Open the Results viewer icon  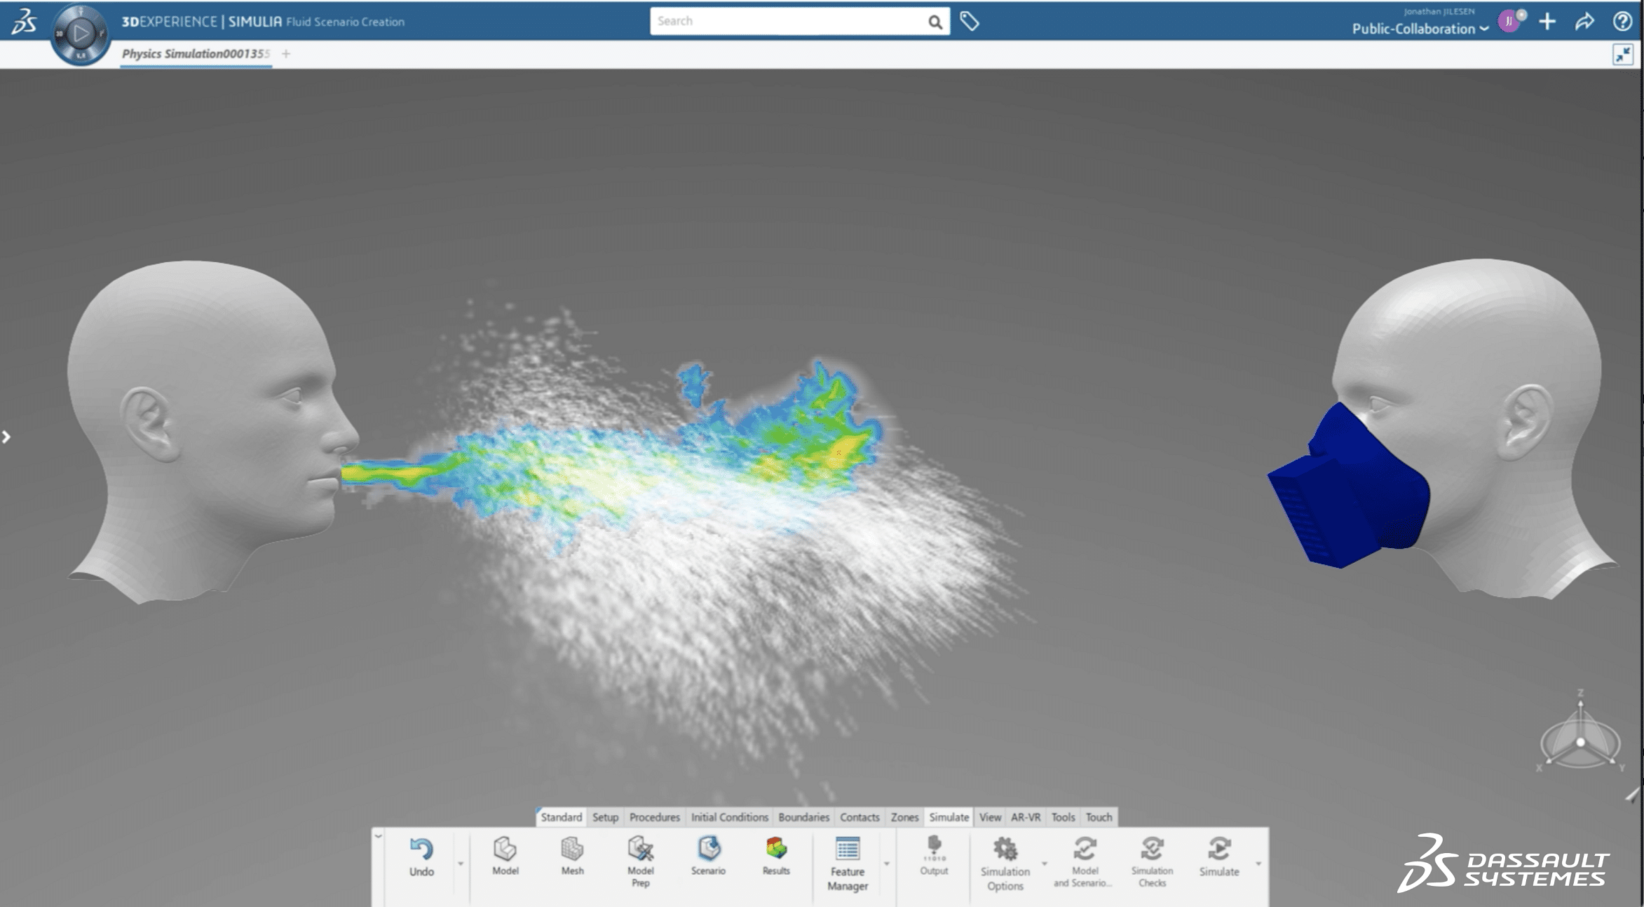click(775, 855)
